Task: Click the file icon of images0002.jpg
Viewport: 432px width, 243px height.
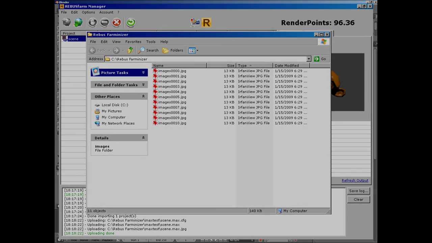Action: [155, 81]
